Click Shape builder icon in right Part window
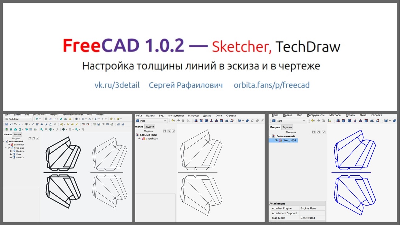 click(x=378, y=121)
